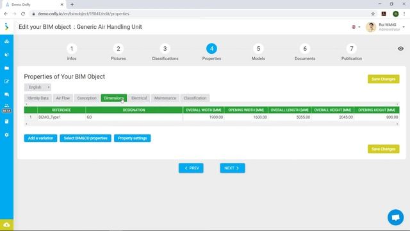Click the top Save Changes button
Viewport: 410px width, 231px height.
pos(383,79)
